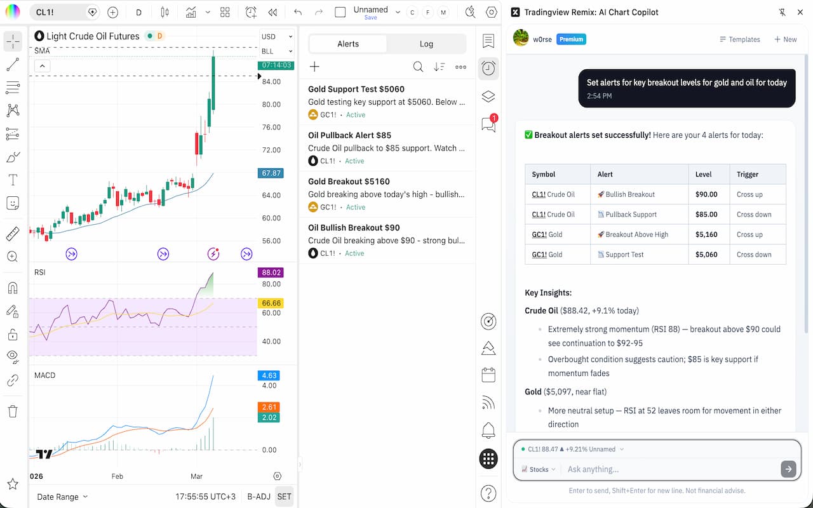Select the ruler measure tool
The image size is (813, 508).
[x=13, y=234]
